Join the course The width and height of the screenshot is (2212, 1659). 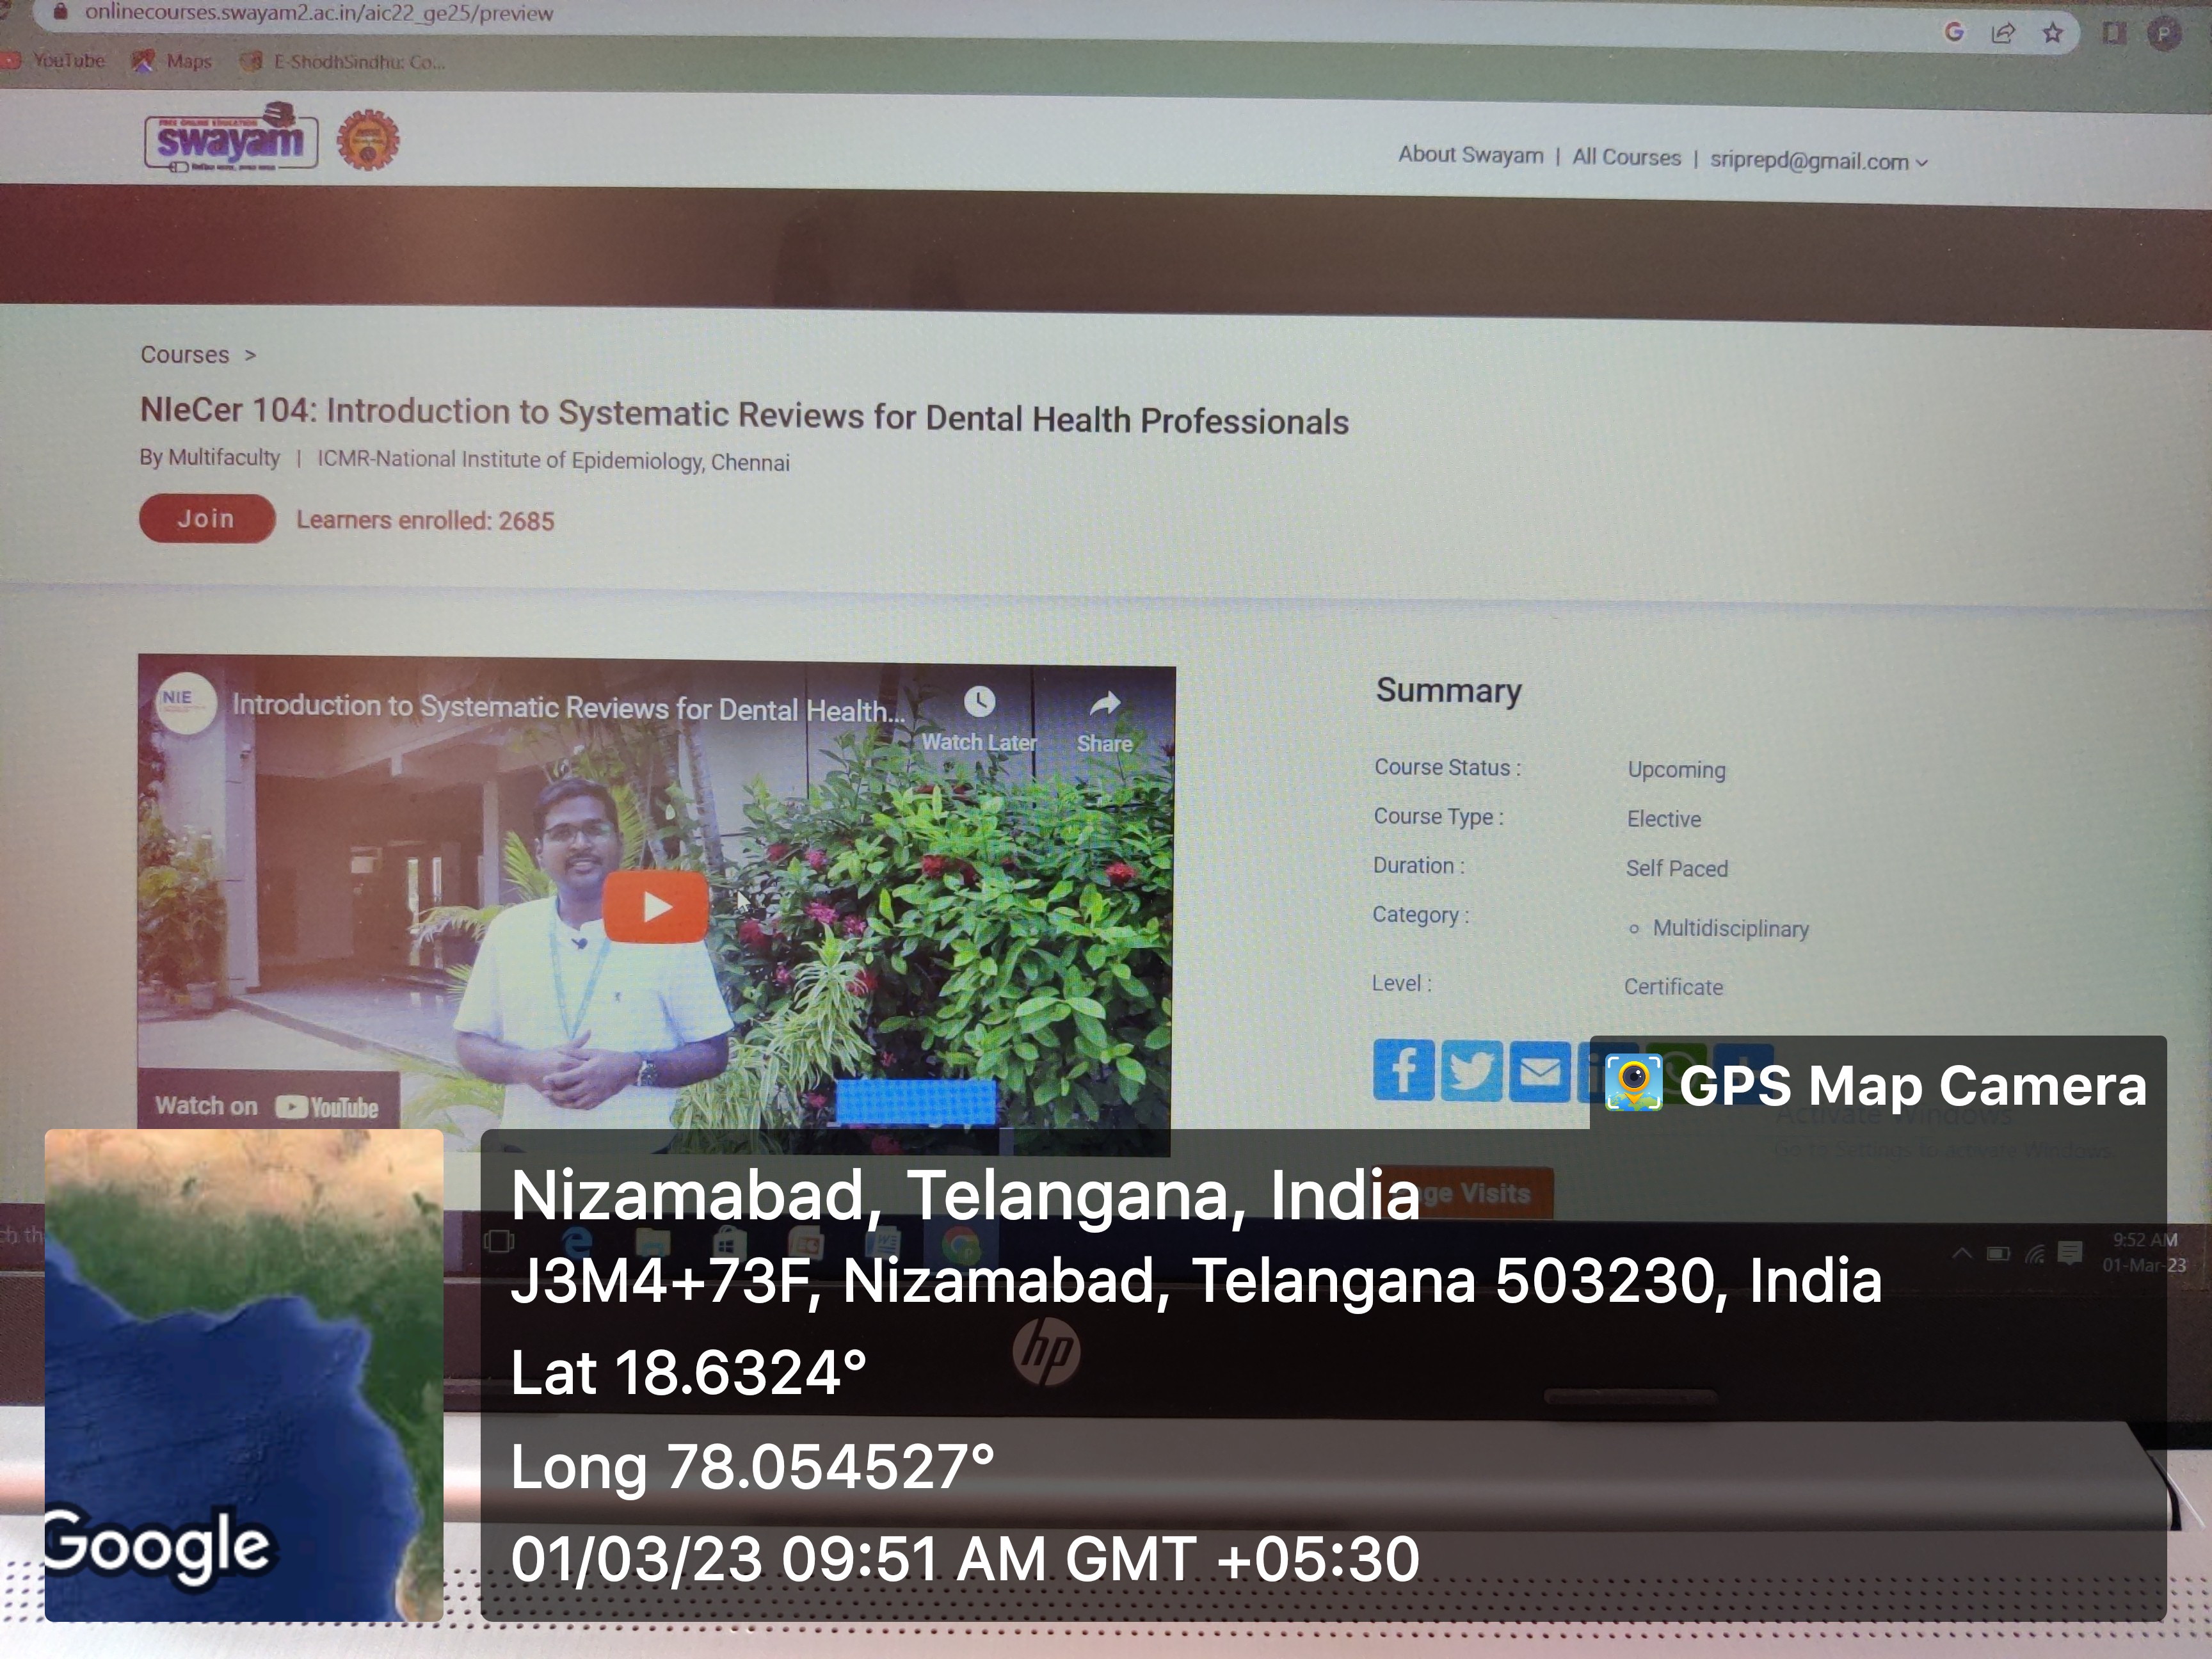pyautogui.click(x=206, y=518)
